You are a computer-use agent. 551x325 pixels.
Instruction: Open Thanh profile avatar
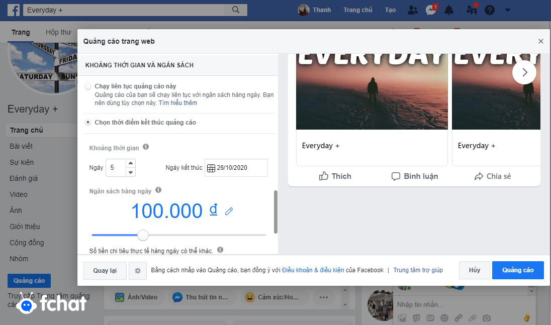click(x=303, y=10)
